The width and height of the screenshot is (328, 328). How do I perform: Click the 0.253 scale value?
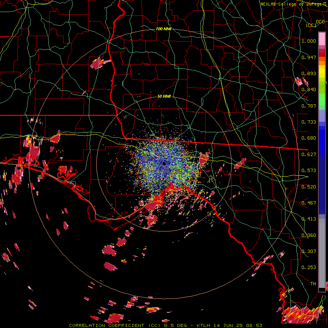[309, 268]
